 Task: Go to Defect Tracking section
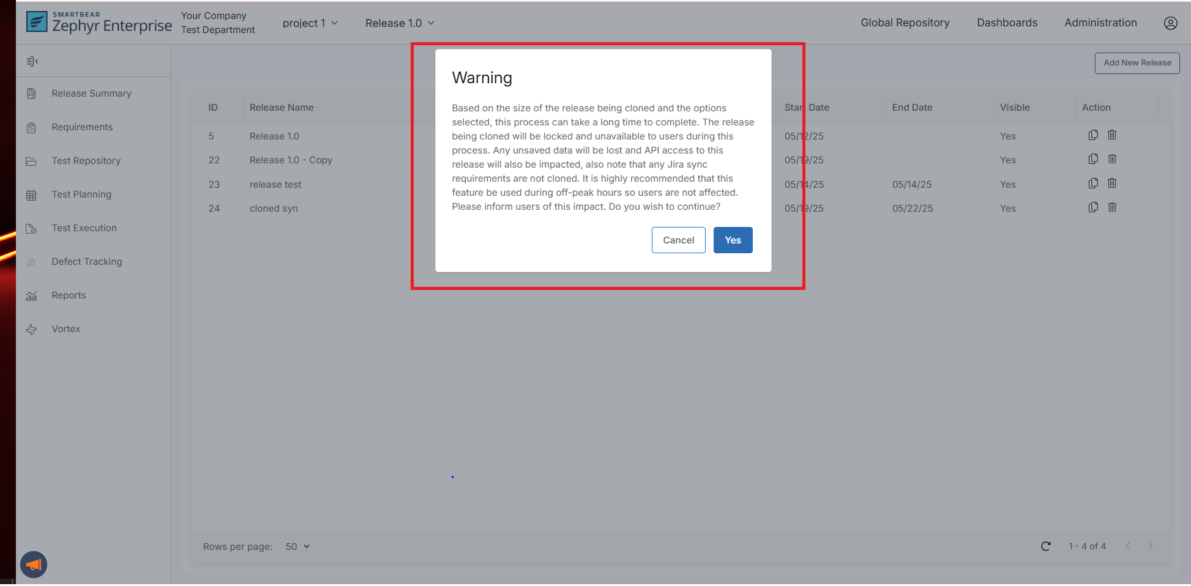[87, 262]
